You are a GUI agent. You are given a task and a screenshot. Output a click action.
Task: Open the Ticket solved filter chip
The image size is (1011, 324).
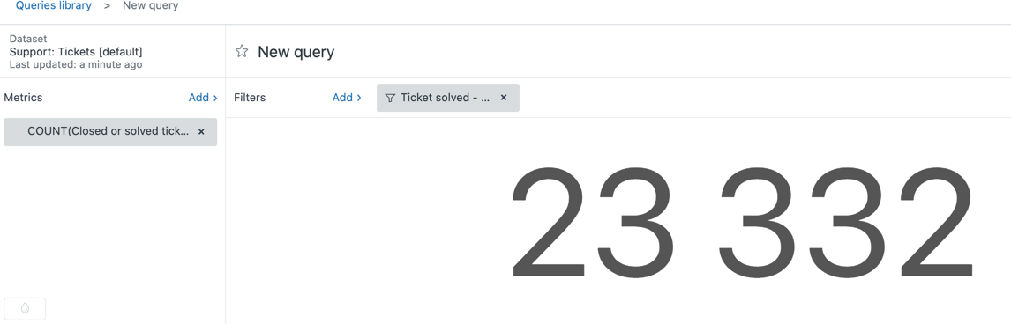pos(445,98)
